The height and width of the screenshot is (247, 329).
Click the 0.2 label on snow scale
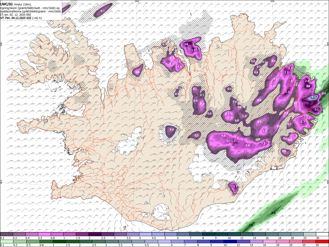point(2,238)
